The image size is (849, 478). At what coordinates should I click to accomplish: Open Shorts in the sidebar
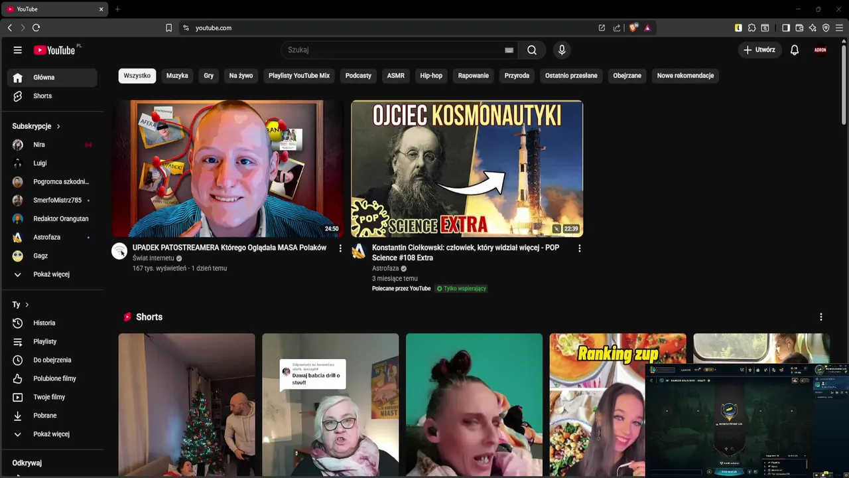click(x=52, y=96)
